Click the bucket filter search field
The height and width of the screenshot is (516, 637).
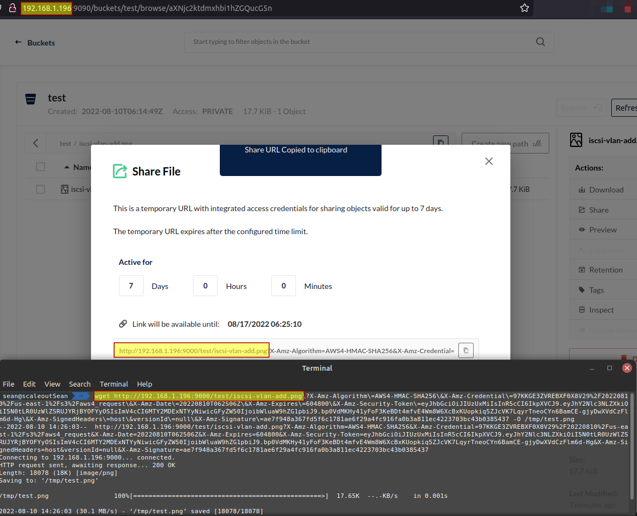click(369, 42)
